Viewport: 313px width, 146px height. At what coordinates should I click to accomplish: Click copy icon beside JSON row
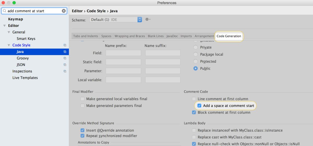(65, 65)
